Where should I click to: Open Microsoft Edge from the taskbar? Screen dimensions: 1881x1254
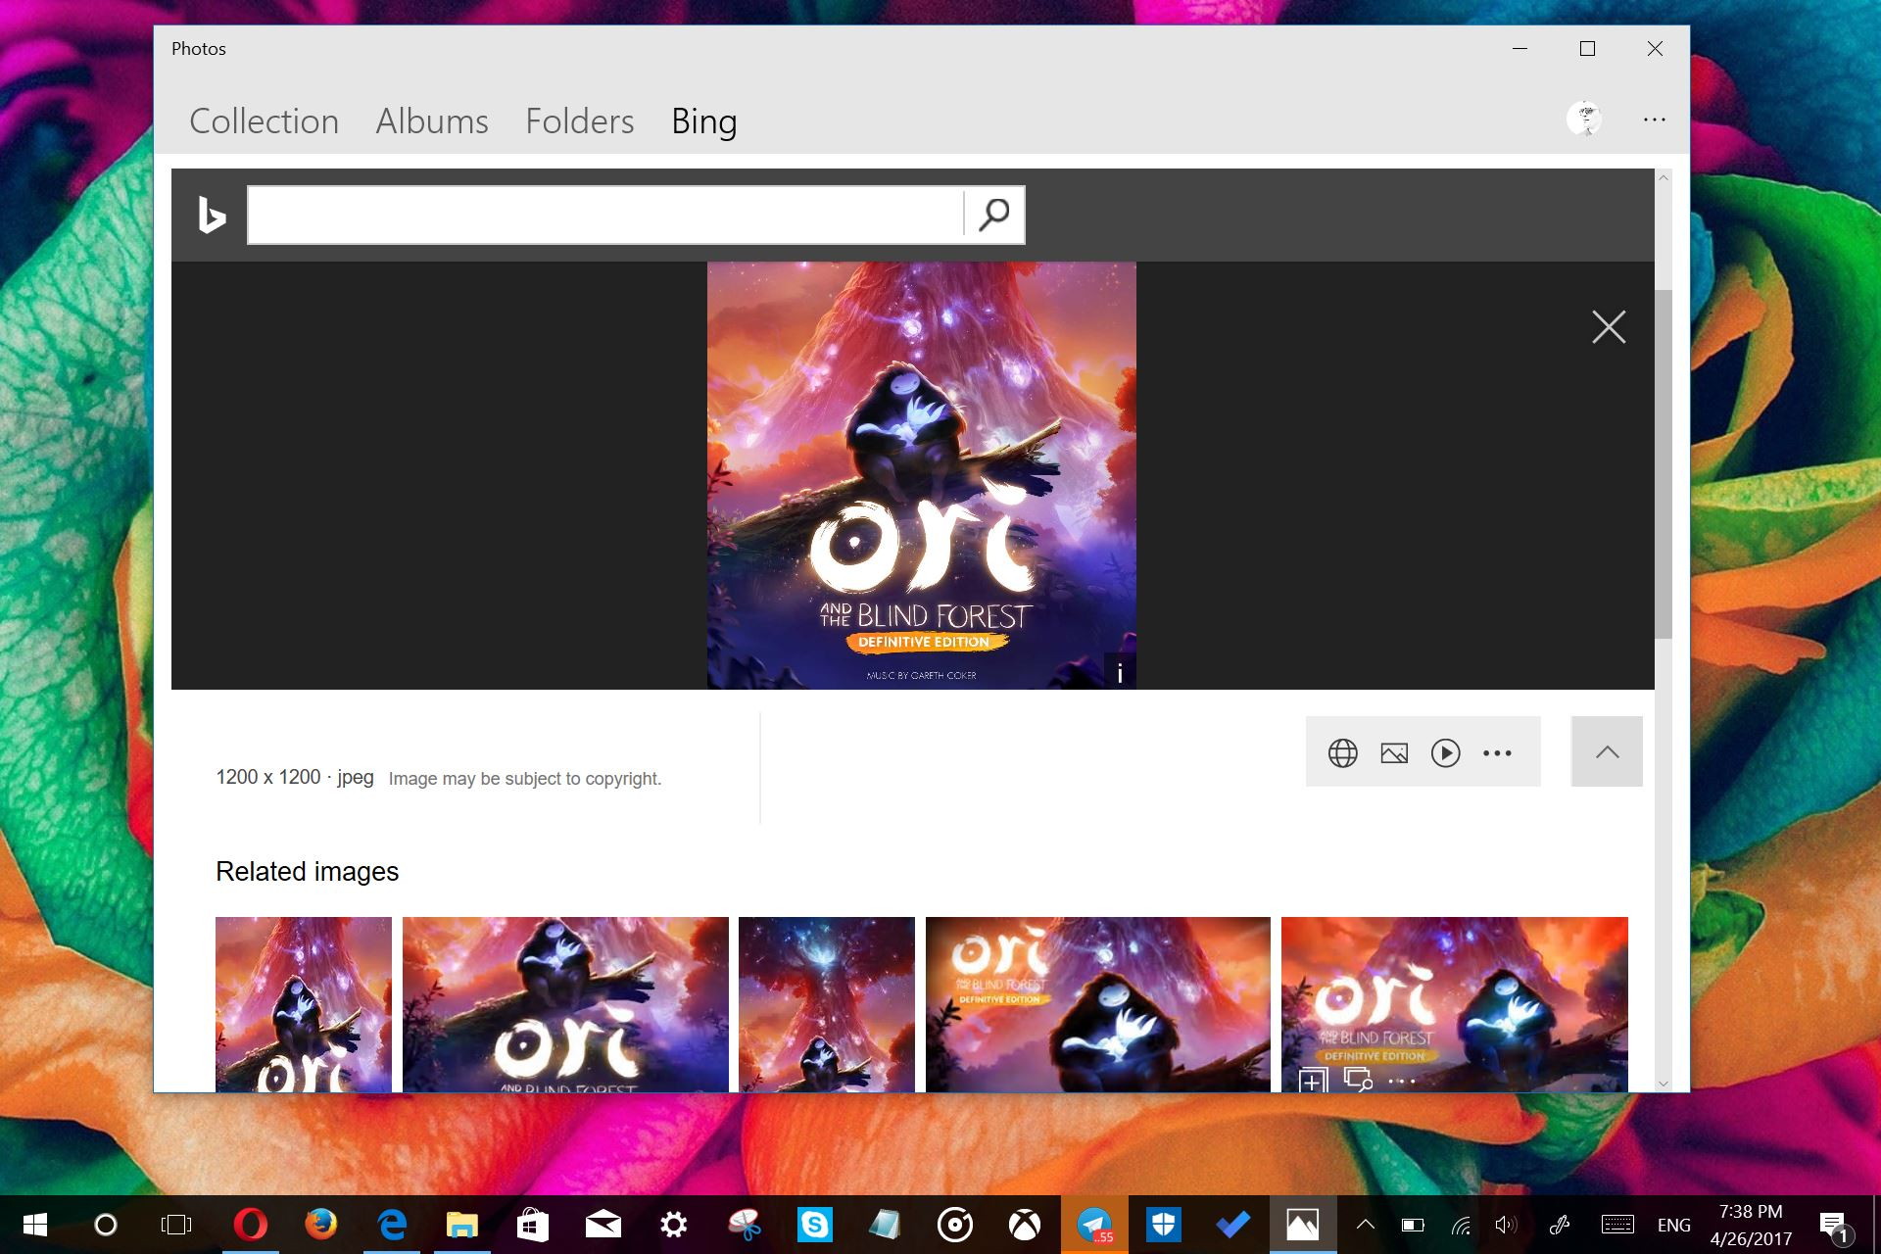392,1225
